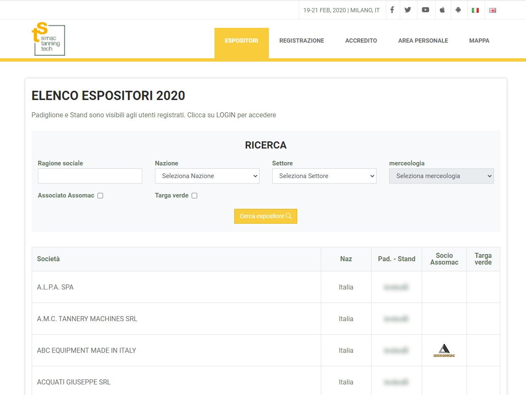Click the Socio Assomac column header
526x395 pixels.
[x=444, y=259]
